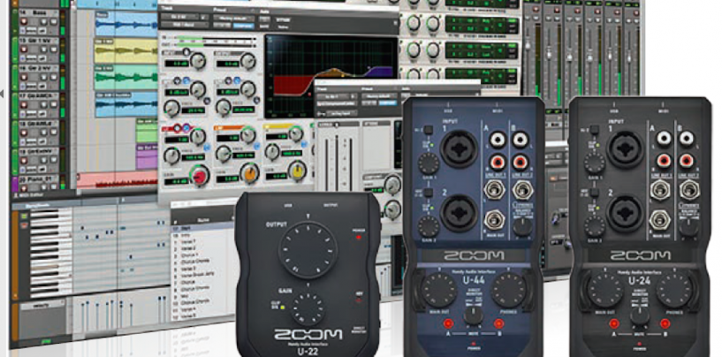Flip the Hi-Z switch on U-44
Screen dimensions: 722x357
429,131
